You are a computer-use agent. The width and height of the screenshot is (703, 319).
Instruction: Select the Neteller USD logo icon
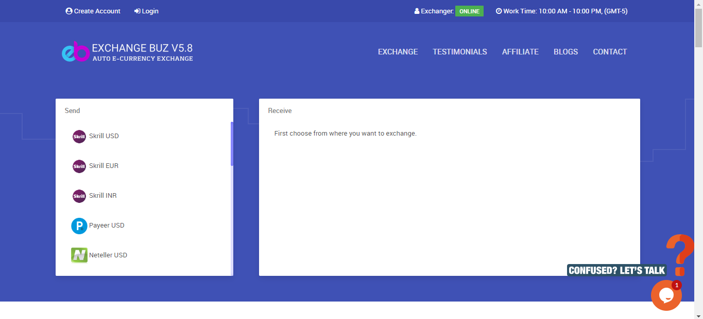coord(79,255)
